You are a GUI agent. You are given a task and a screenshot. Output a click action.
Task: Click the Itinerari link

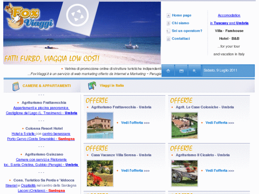11,185
